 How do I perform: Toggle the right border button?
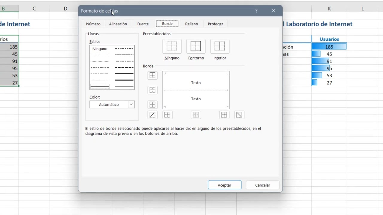(x=224, y=115)
